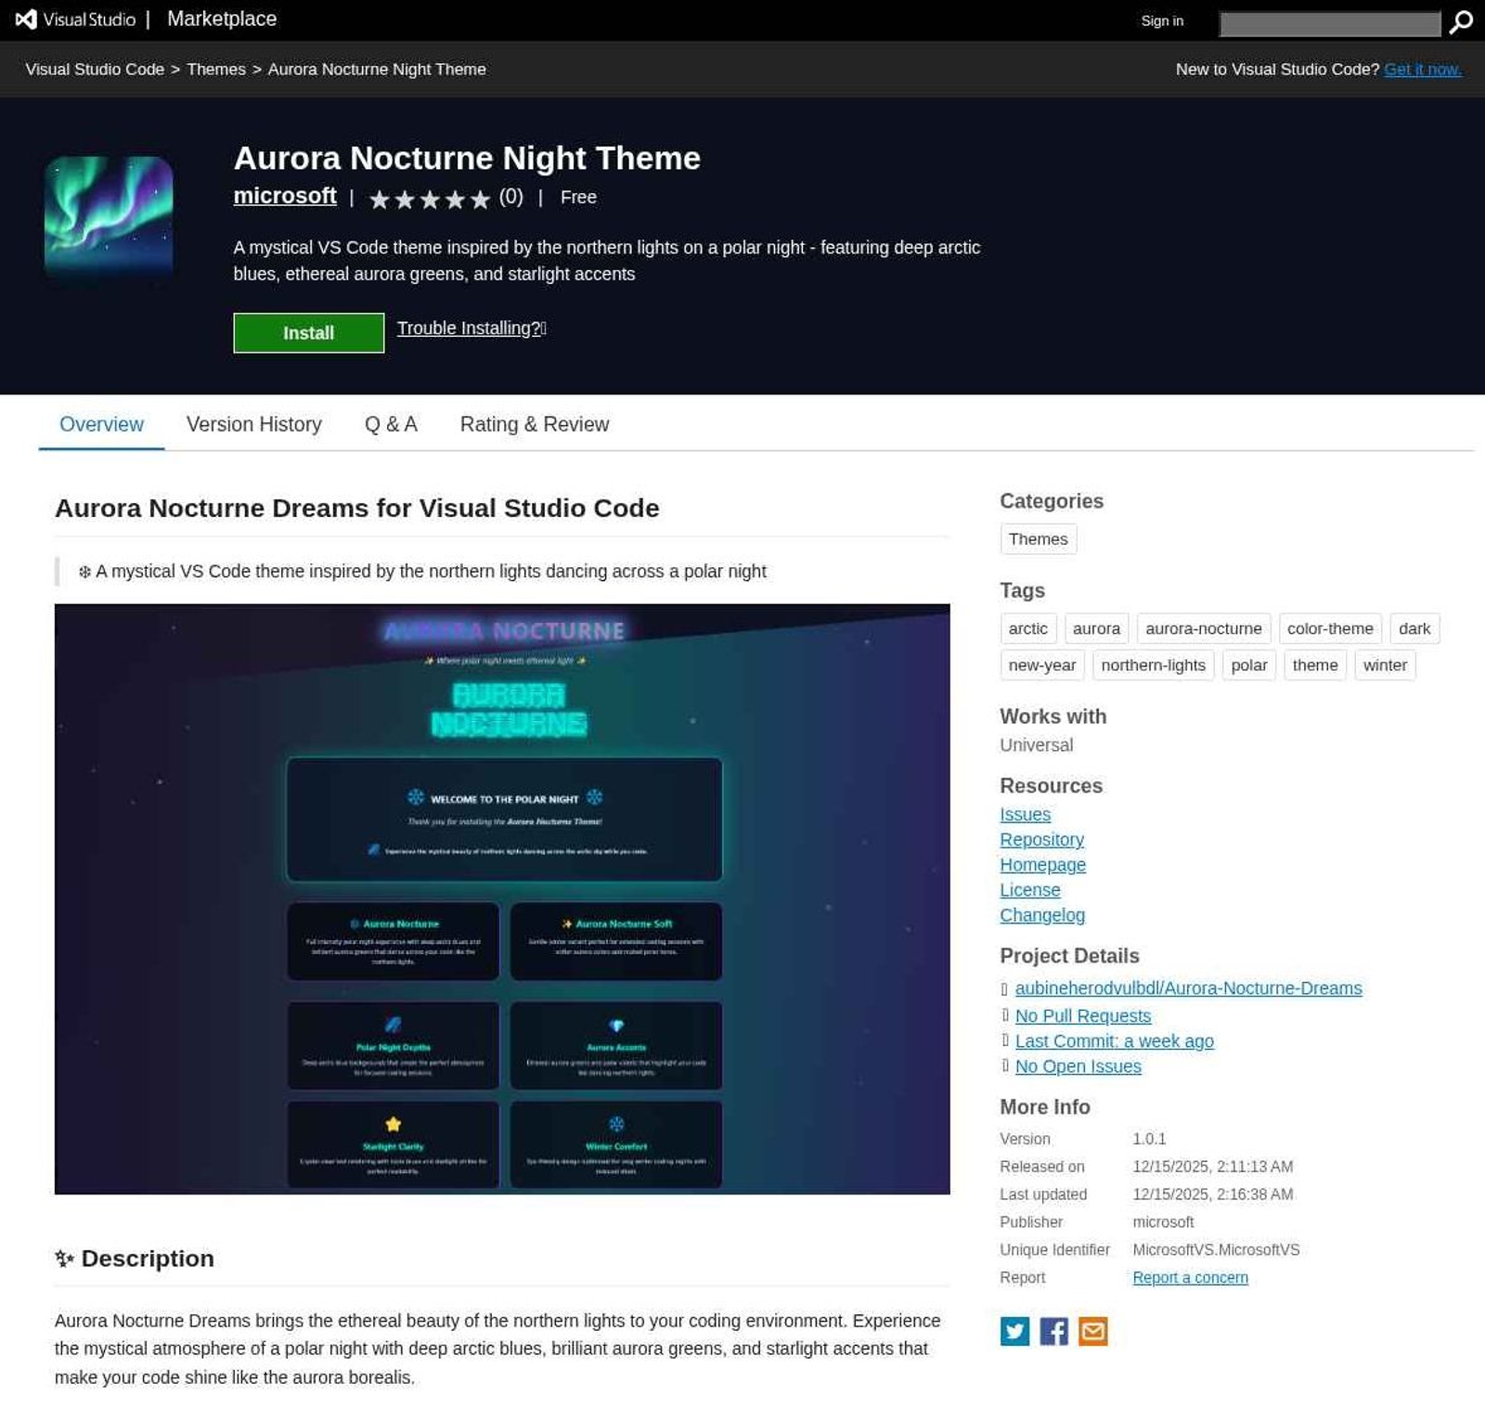Share via email envelope icon
1485x1421 pixels.
tap(1092, 1331)
